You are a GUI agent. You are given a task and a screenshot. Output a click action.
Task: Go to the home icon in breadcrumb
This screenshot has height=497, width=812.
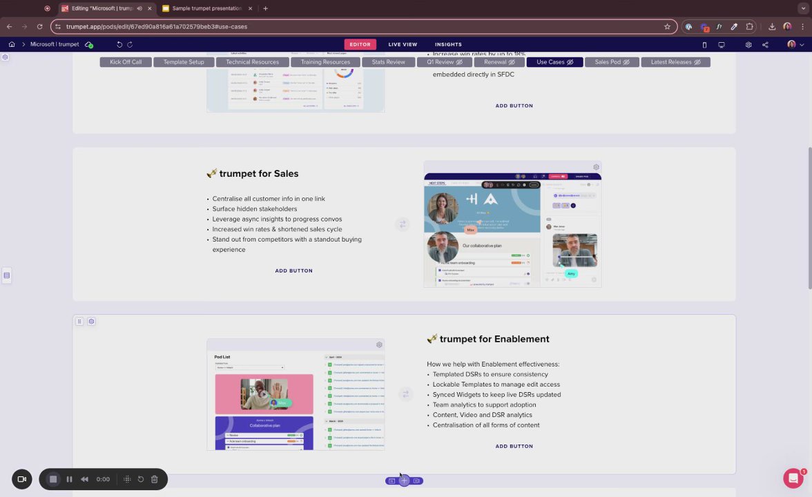click(11, 44)
